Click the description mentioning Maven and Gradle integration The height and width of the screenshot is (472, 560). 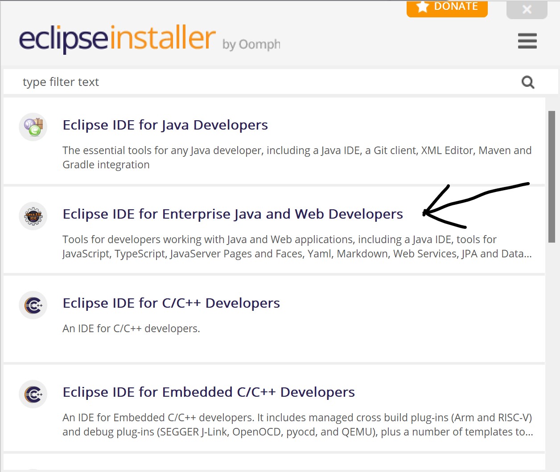pyautogui.click(x=297, y=158)
